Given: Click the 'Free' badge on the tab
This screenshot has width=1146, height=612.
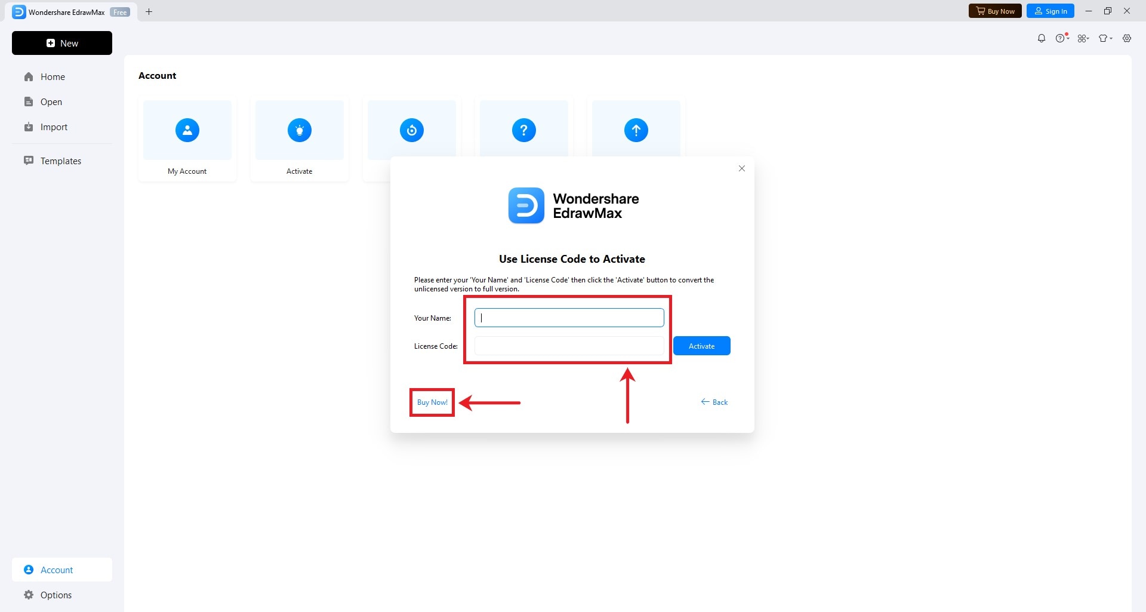Looking at the screenshot, I should click(x=120, y=12).
